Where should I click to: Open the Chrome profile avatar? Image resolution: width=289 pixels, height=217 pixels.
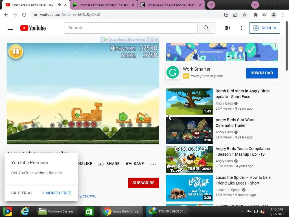tap(274, 15)
